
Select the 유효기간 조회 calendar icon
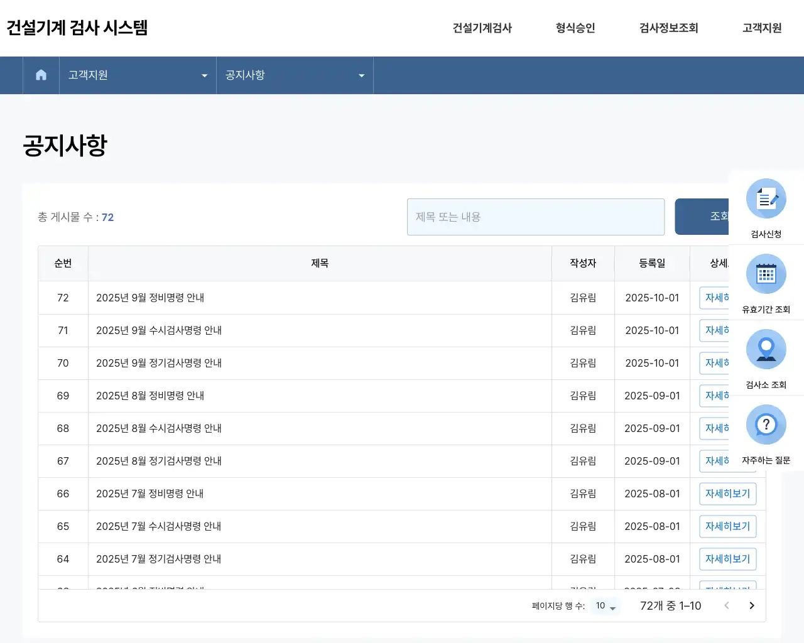pos(766,273)
